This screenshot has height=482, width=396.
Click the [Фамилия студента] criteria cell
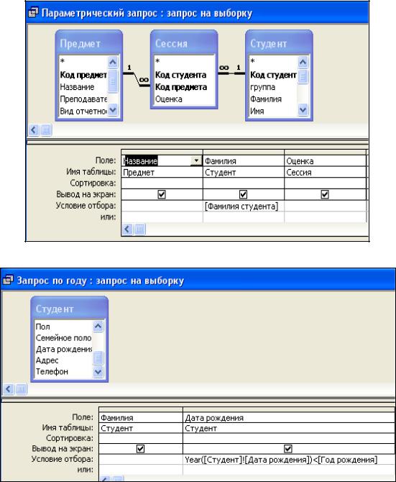click(x=244, y=206)
